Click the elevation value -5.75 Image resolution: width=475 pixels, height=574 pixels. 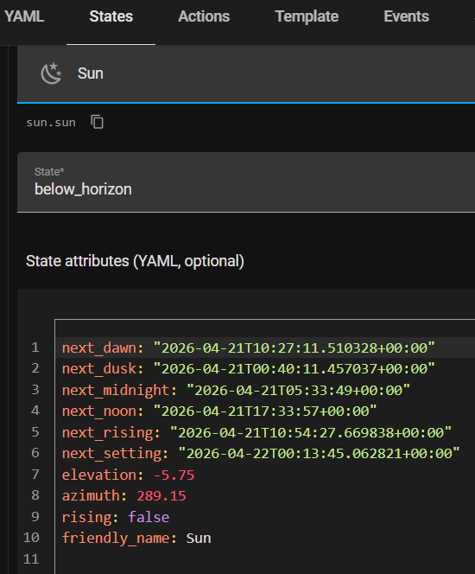174,475
